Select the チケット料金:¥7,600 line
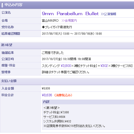Image resolution: width=134 pixels, height=134 pixels. [56, 112]
